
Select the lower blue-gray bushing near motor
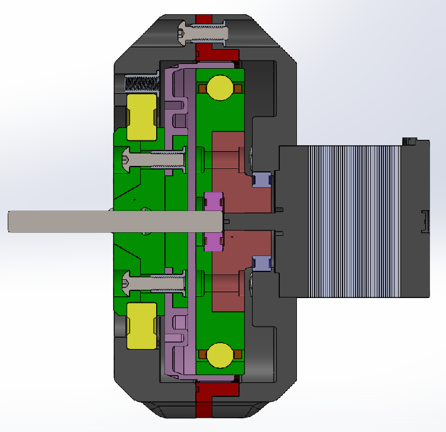(261, 264)
